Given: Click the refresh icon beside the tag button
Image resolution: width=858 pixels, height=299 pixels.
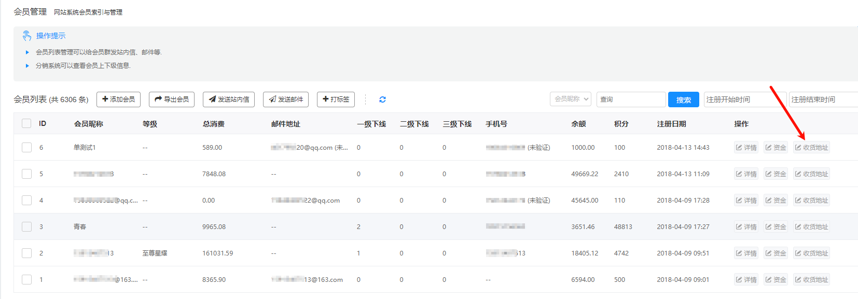Looking at the screenshot, I should [x=382, y=99].
